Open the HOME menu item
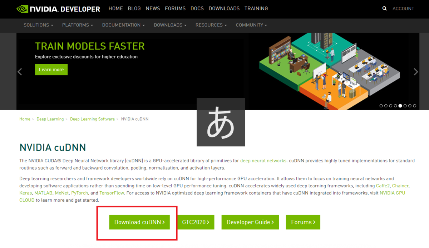Screen dimensions: 429x248 pos(115,9)
